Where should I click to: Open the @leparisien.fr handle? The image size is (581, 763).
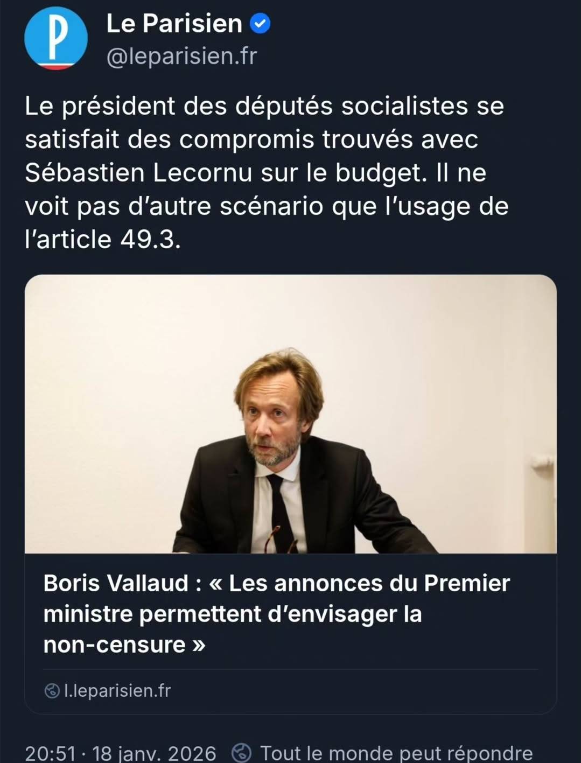pos(180,54)
